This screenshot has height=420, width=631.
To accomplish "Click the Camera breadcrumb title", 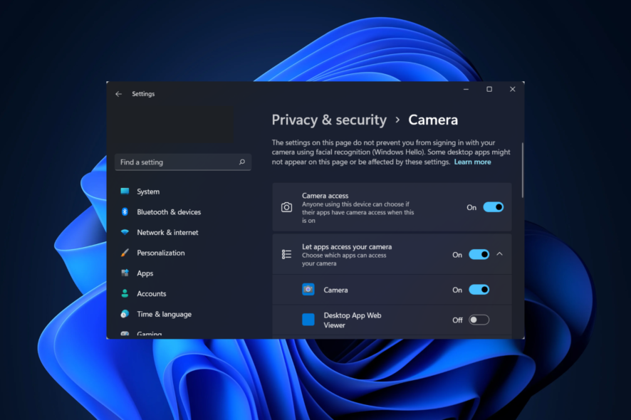I will 433,120.
